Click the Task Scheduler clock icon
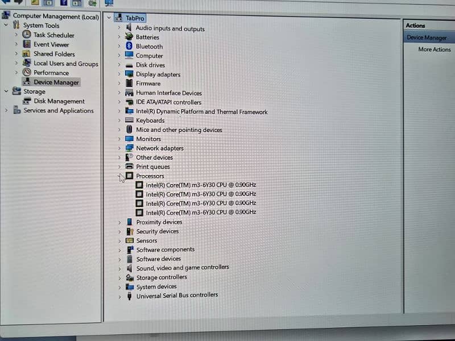The width and height of the screenshot is (455, 341). pyautogui.click(x=27, y=35)
